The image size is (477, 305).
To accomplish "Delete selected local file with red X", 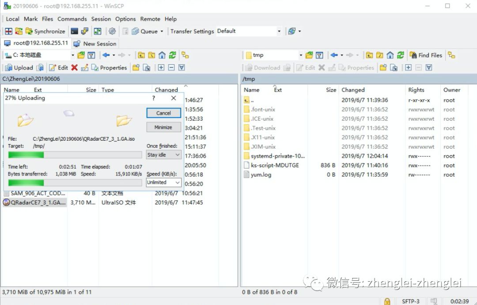I will pyautogui.click(x=75, y=68).
